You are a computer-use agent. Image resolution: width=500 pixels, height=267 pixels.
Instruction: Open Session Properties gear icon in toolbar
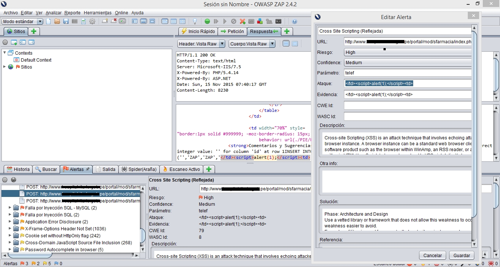pos(92,21)
